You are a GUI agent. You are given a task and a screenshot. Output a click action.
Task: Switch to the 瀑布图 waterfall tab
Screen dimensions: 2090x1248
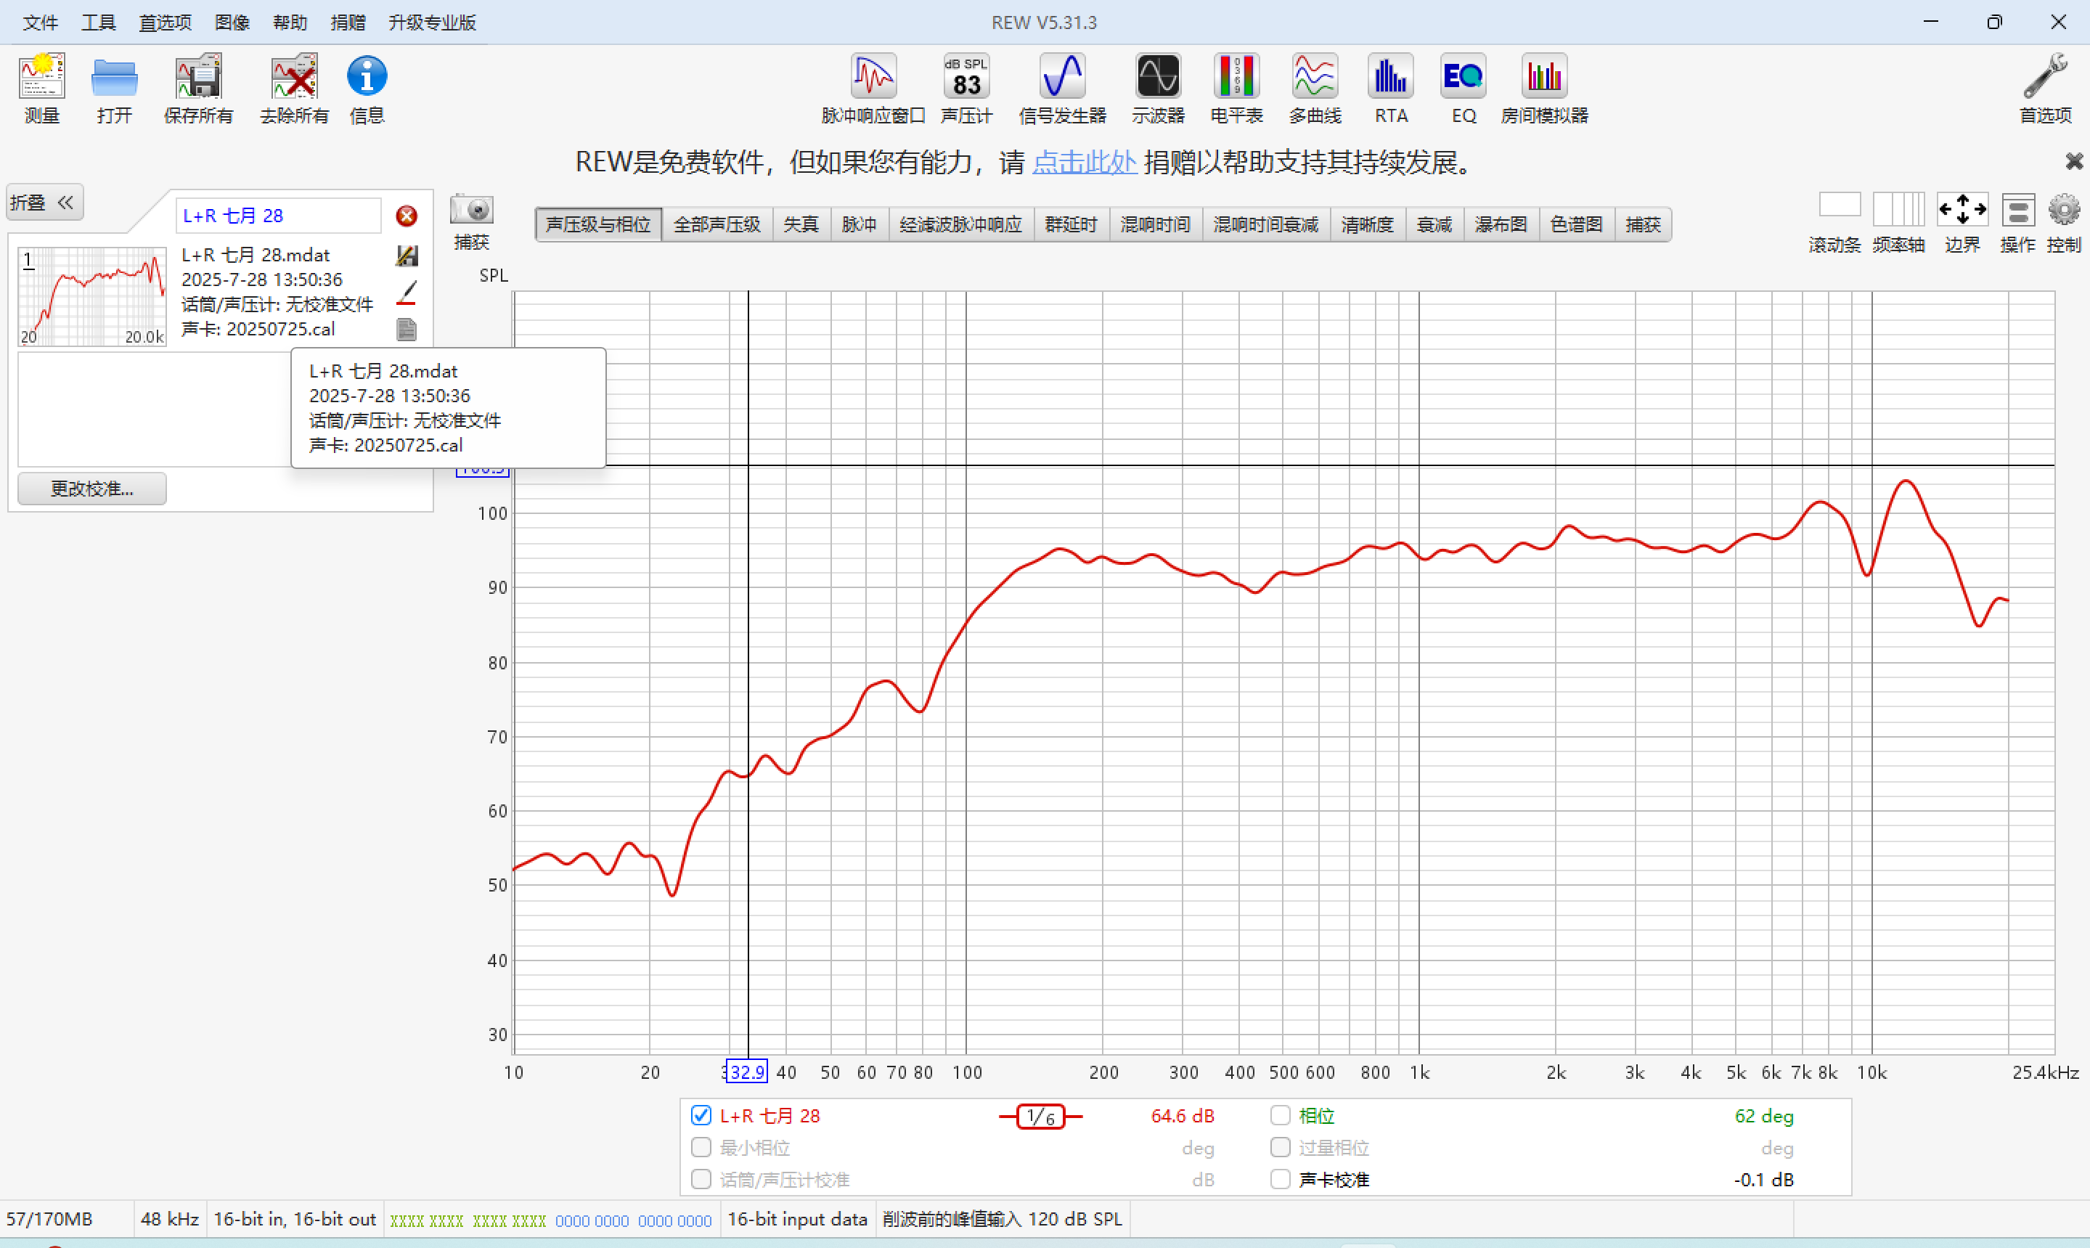click(x=1501, y=224)
